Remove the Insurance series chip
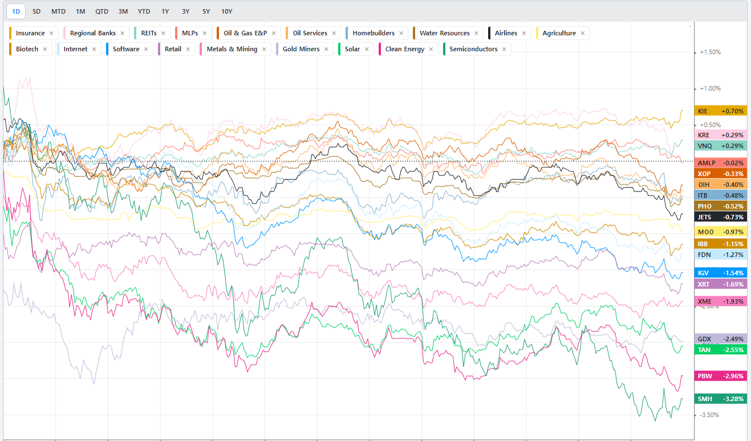This screenshot has height=441, width=751. 51,33
